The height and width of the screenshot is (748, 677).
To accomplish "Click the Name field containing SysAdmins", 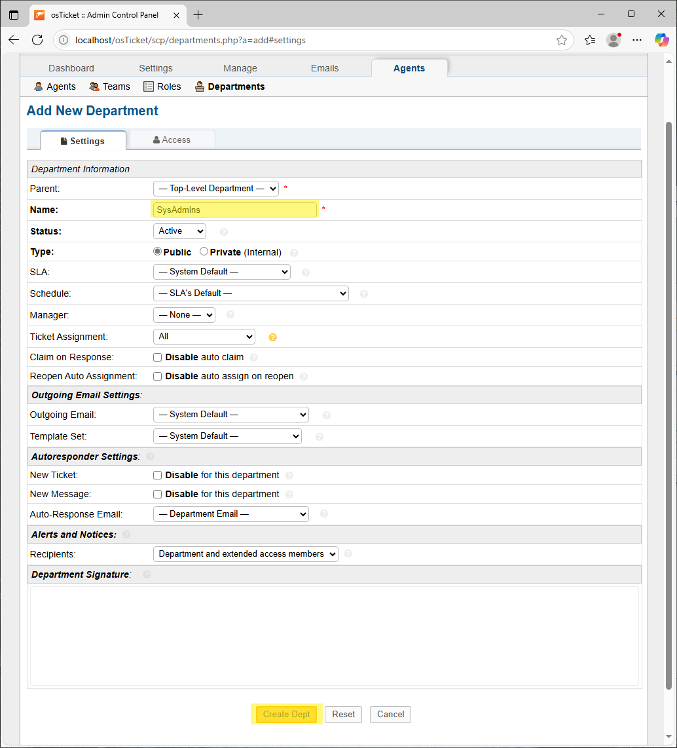I will 234,210.
